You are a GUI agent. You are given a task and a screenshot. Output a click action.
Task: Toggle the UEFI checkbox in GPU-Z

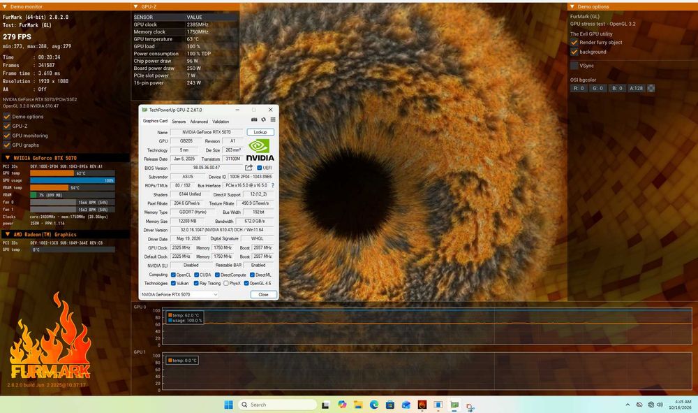pyautogui.click(x=260, y=168)
